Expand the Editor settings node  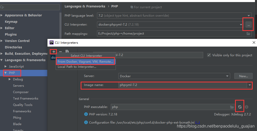2,28
